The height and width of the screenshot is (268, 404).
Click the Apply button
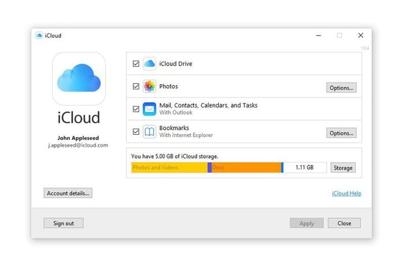(x=306, y=223)
